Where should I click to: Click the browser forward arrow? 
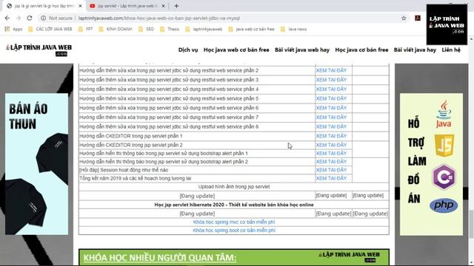19,18
